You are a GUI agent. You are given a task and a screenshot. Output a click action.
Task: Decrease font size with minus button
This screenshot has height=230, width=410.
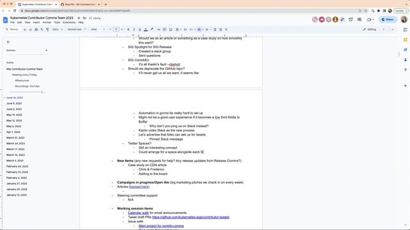coord(110,29)
